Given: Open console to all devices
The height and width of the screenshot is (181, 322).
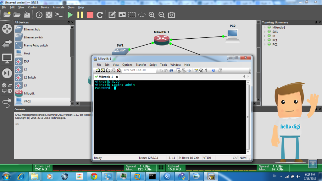Looking at the screenshot, I should (x=59, y=15).
